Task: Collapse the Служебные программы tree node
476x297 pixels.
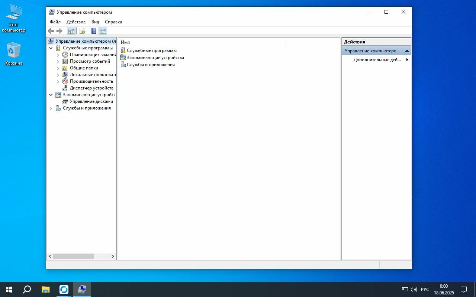Action: click(51, 48)
